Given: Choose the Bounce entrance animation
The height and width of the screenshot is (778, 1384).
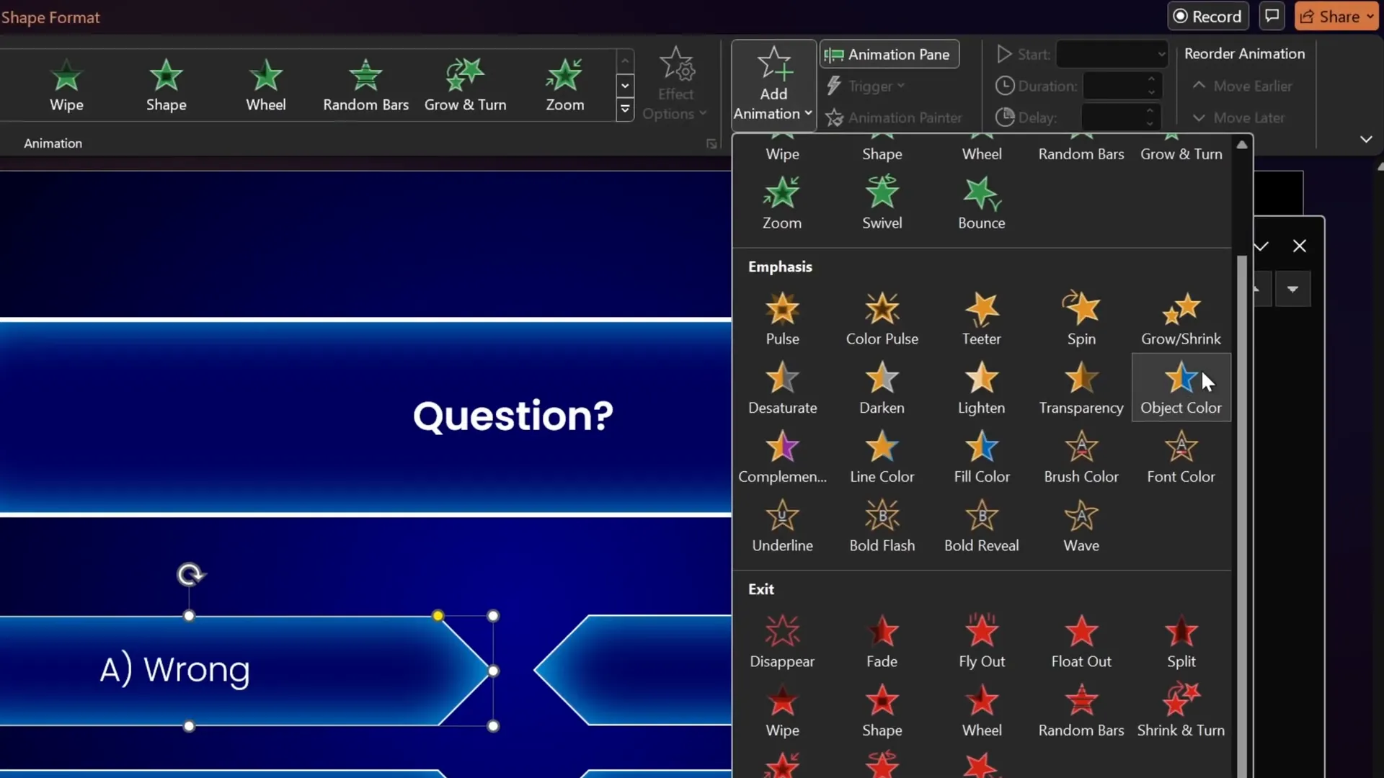Looking at the screenshot, I should coord(981,204).
